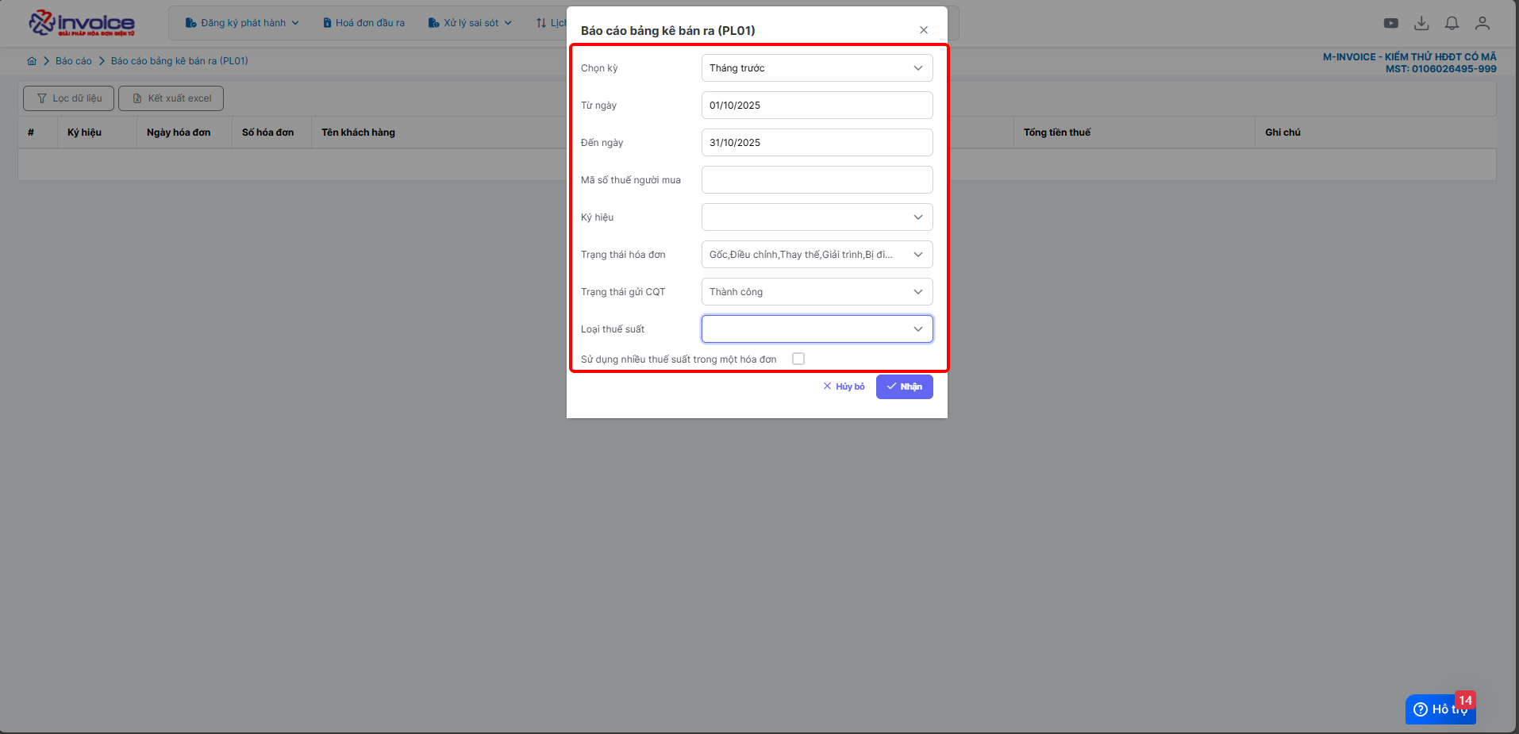Open the Ký hiệu dropdown
The image size is (1519, 734).
click(817, 217)
